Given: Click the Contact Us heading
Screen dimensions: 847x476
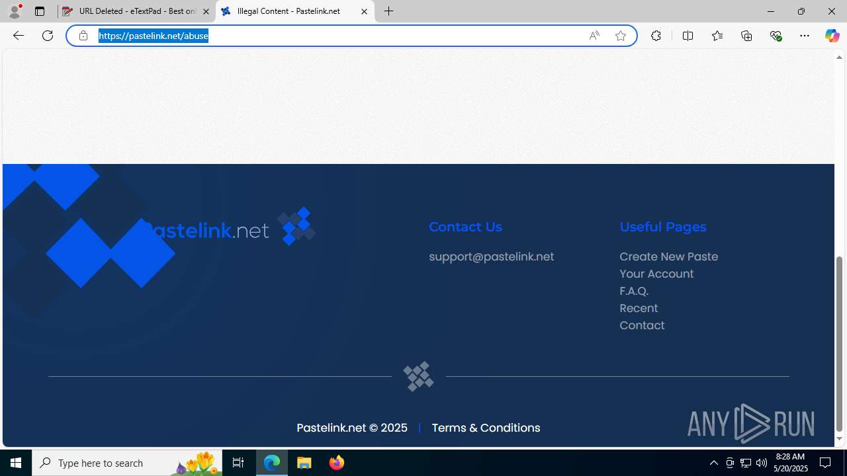Looking at the screenshot, I should coord(465,227).
